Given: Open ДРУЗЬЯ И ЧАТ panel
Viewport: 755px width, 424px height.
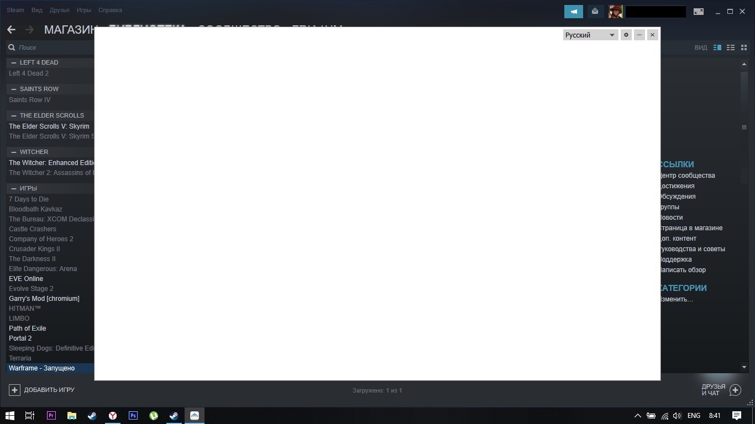Looking at the screenshot, I should [x=721, y=390].
